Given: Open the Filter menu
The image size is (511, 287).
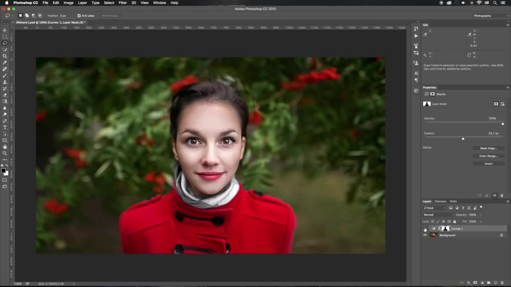Looking at the screenshot, I should 123,3.
